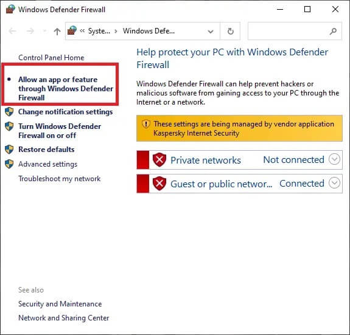
Task: Minimize the Windows Defender Firewall window
Action: point(280,9)
